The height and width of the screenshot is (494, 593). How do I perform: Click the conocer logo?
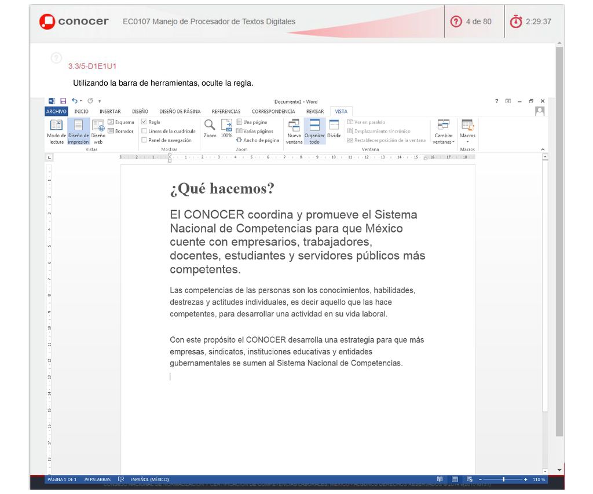(x=74, y=21)
